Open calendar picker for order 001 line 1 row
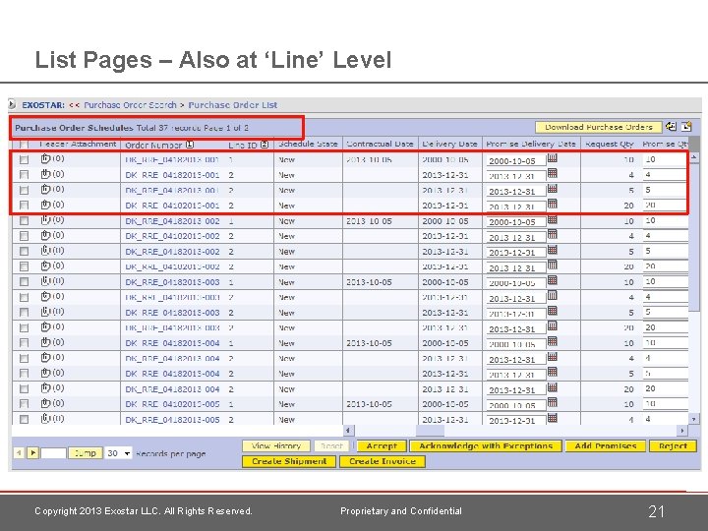The height and width of the screenshot is (531, 708). tap(553, 158)
